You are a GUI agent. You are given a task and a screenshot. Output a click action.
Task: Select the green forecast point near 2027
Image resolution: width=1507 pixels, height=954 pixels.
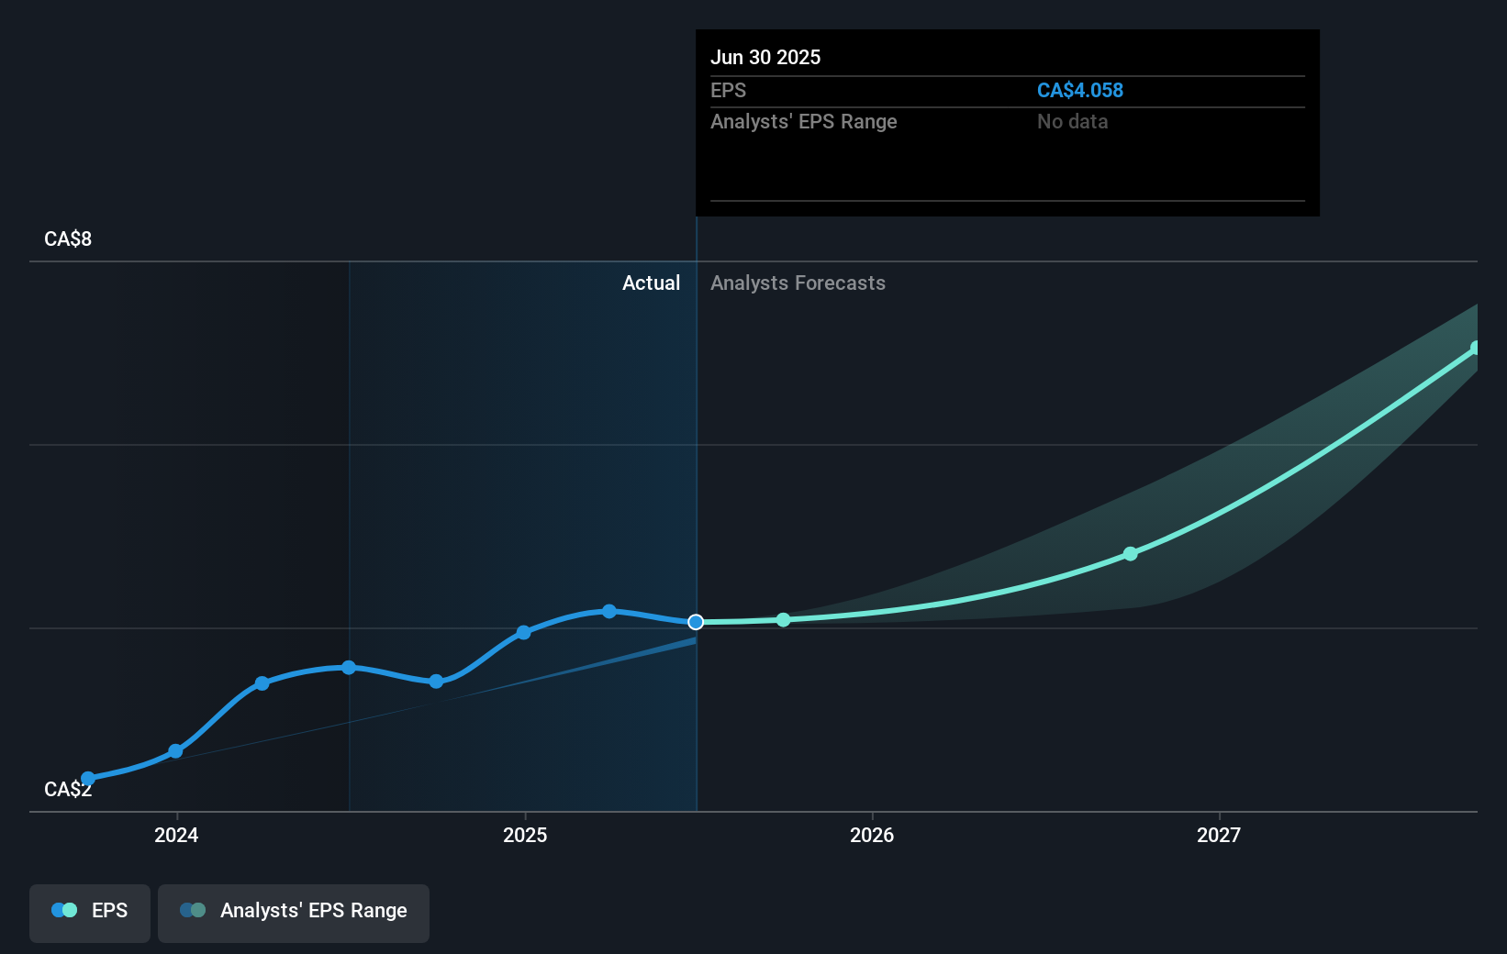[x=1131, y=553]
